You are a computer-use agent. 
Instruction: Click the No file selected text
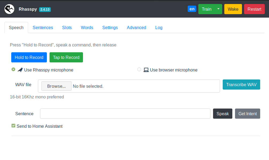88,86
